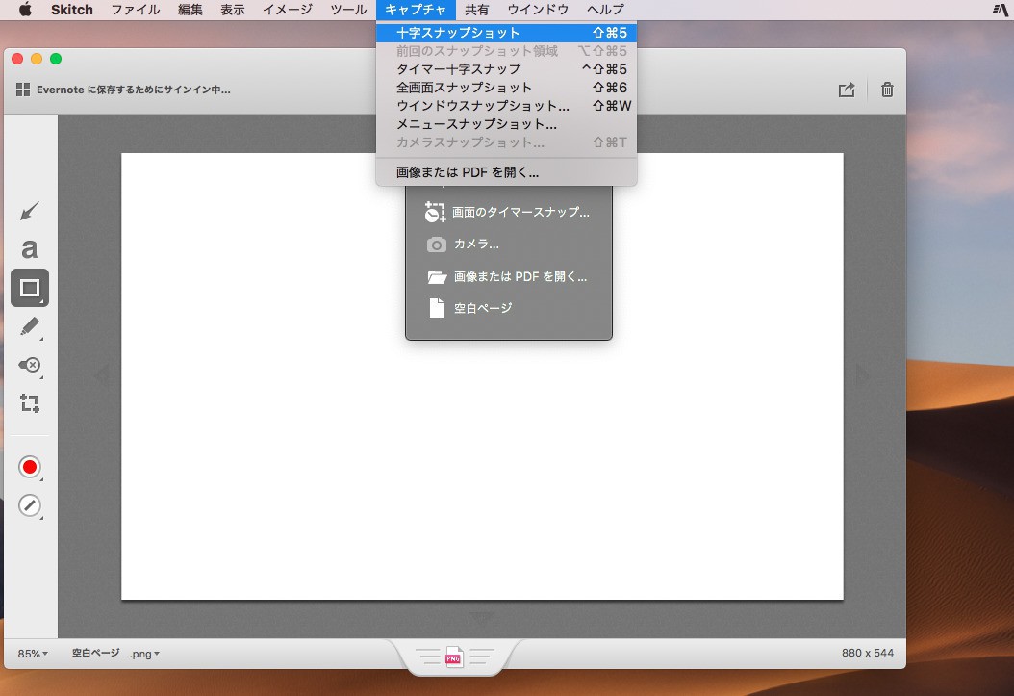Image resolution: width=1014 pixels, height=696 pixels.
Task: Select the Crop tool
Action: point(30,403)
